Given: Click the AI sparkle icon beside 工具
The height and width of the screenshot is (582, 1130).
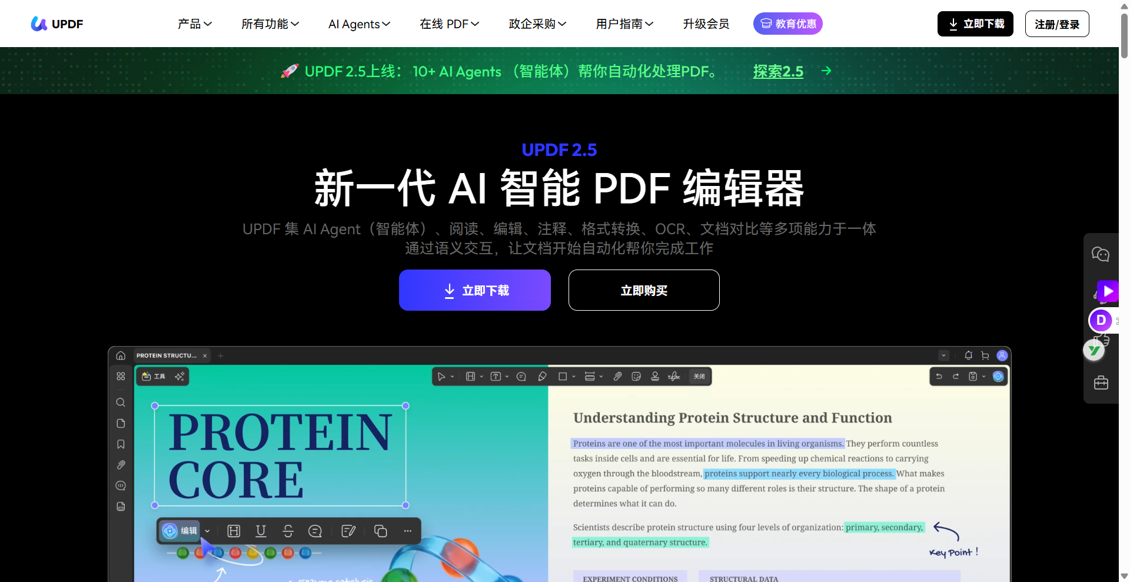Looking at the screenshot, I should tap(180, 376).
